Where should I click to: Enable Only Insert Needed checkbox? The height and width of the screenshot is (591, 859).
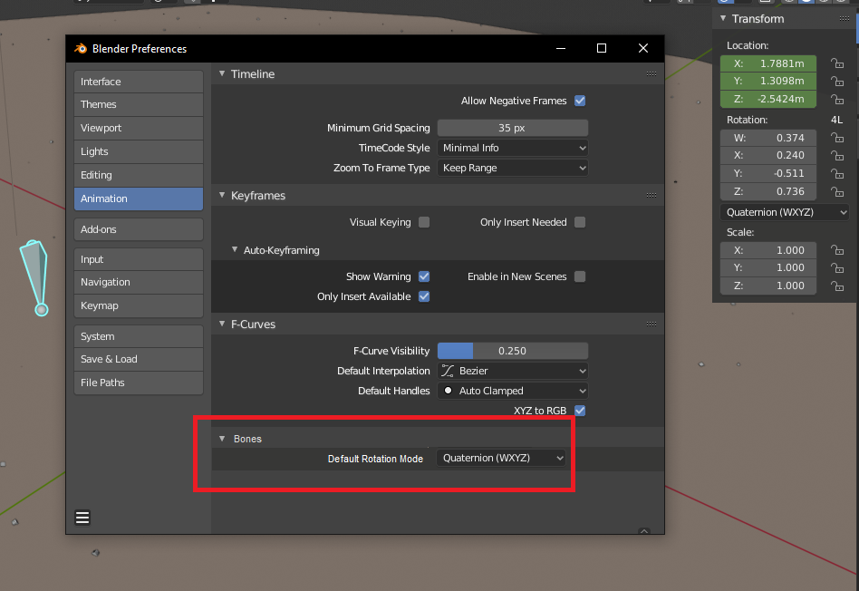pos(580,222)
